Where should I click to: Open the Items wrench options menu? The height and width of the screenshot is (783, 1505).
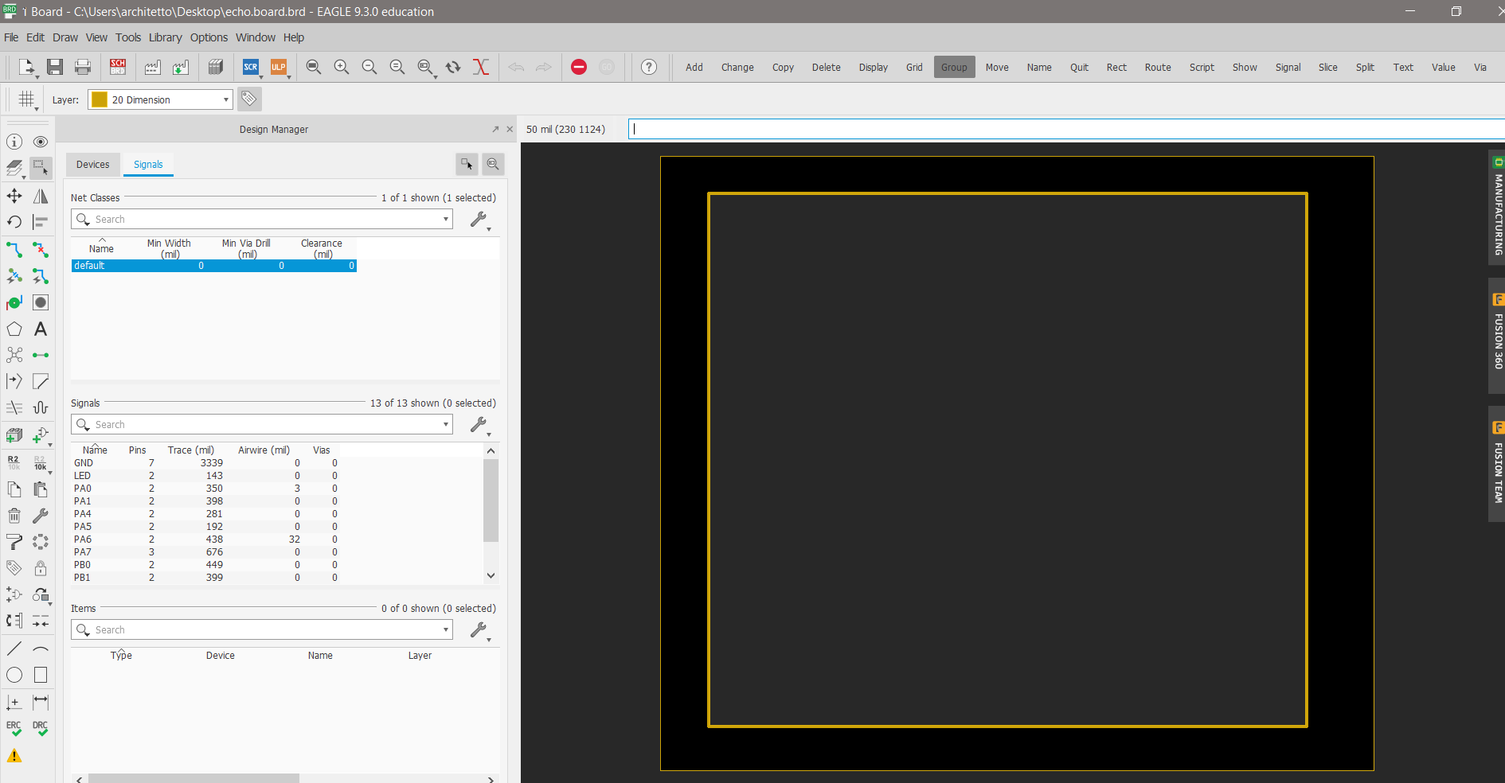(x=479, y=630)
